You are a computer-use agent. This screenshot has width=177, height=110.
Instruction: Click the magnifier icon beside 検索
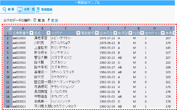[x=4, y=10]
